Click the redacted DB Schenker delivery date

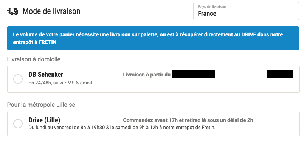[x=193, y=74]
